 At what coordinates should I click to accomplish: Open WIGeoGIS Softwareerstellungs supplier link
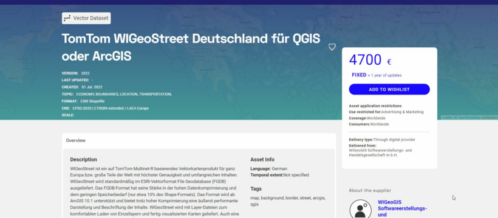pos(402,208)
